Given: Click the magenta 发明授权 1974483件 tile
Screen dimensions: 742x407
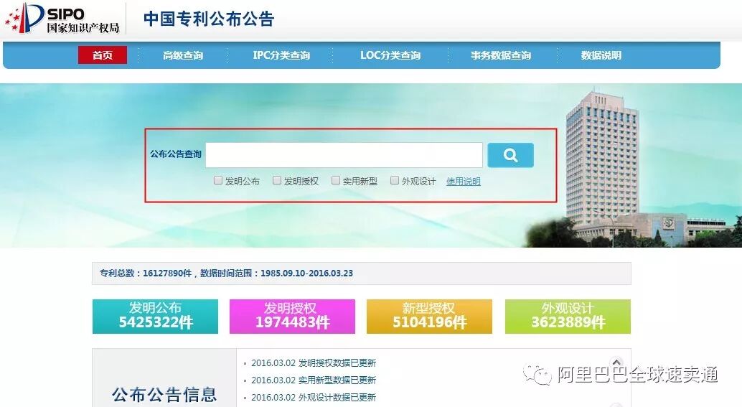Looking at the screenshot, I should (292, 316).
